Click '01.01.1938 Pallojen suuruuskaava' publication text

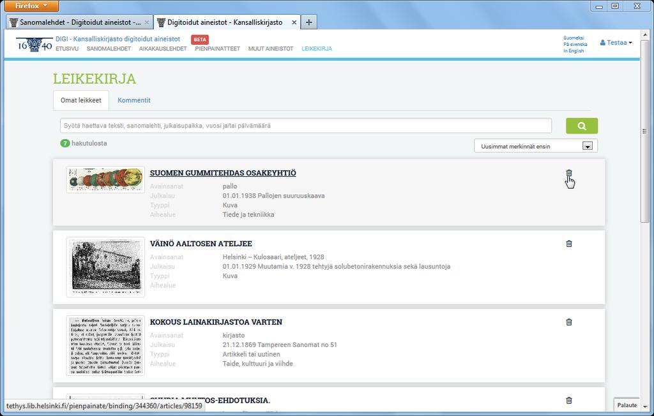[x=273, y=196]
